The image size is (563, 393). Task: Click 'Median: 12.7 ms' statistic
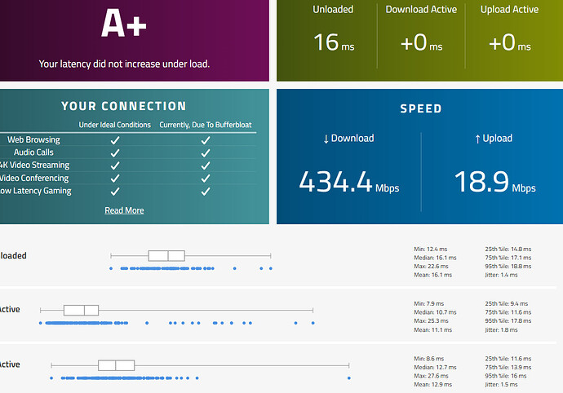click(435, 367)
